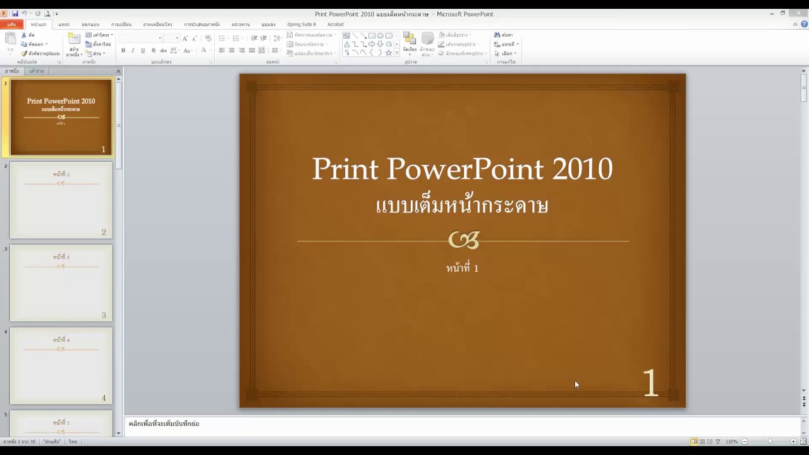Switch to Insert (แทรก) ribbon tab
This screenshot has width=809, height=455.
(64, 25)
